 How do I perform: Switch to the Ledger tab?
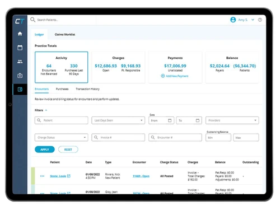[x=39, y=35]
